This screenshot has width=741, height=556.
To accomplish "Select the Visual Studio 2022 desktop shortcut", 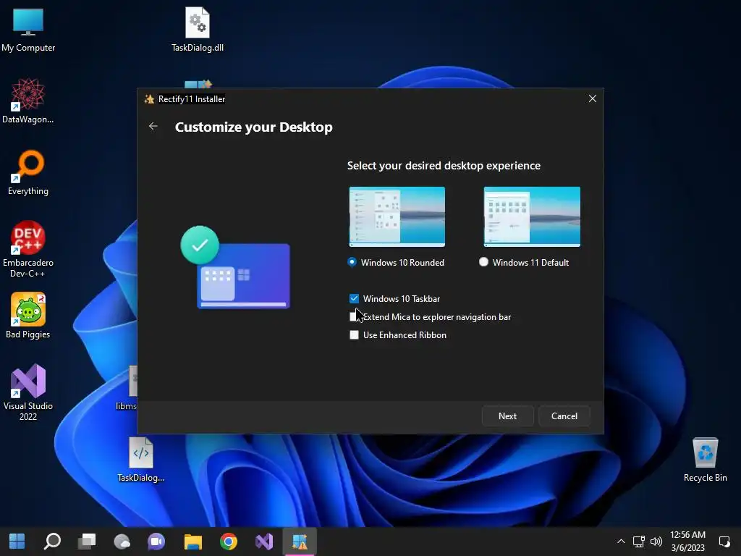I will pyautogui.click(x=28, y=392).
